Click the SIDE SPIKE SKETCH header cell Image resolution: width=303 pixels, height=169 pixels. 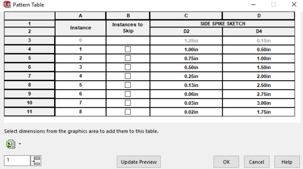(222, 24)
